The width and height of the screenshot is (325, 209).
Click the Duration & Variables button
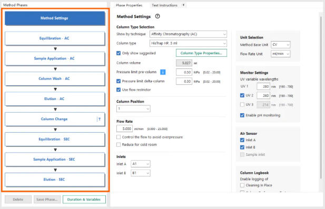point(84,200)
